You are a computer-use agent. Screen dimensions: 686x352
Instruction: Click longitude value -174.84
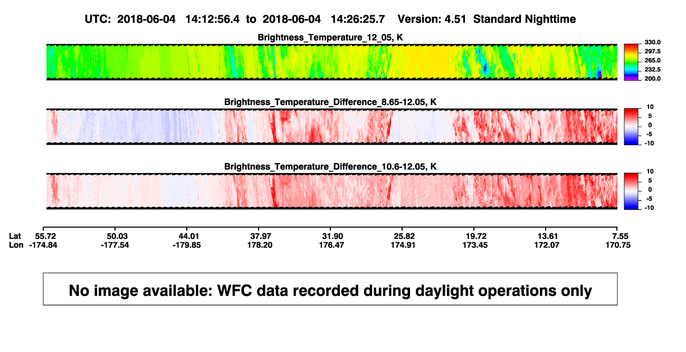(x=44, y=245)
